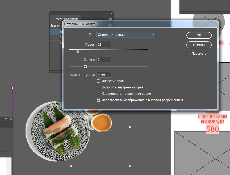Click the Сжать контур на field
230x175 pixels.
(104, 75)
